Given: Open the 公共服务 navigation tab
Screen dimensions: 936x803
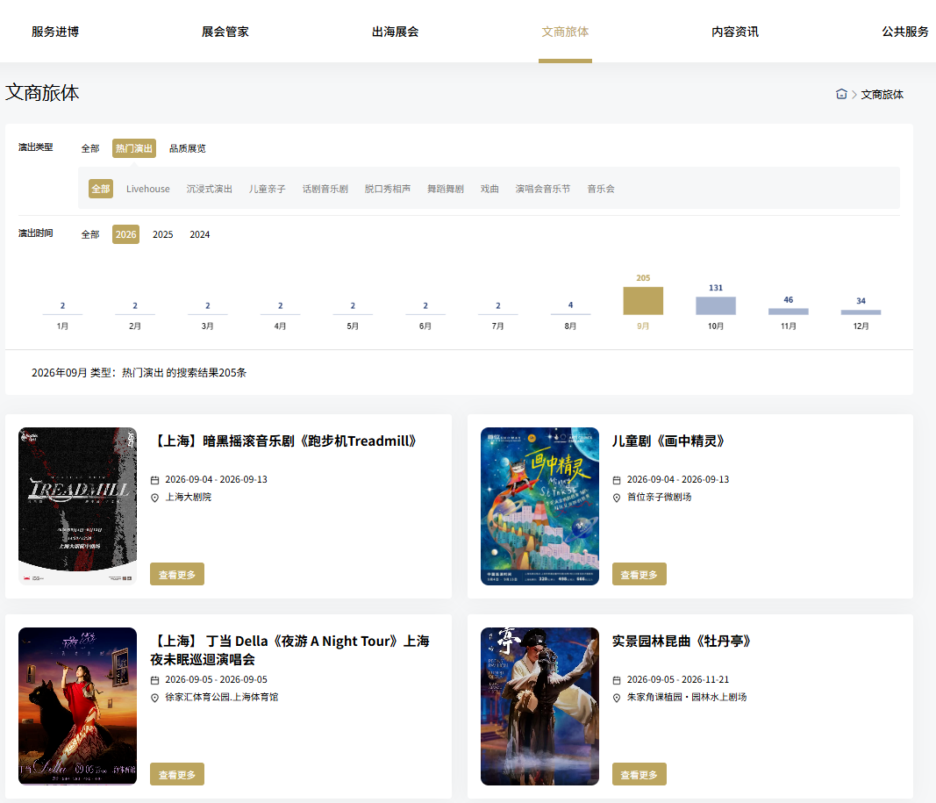Looking at the screenshot, I should [x=905, y=32].
